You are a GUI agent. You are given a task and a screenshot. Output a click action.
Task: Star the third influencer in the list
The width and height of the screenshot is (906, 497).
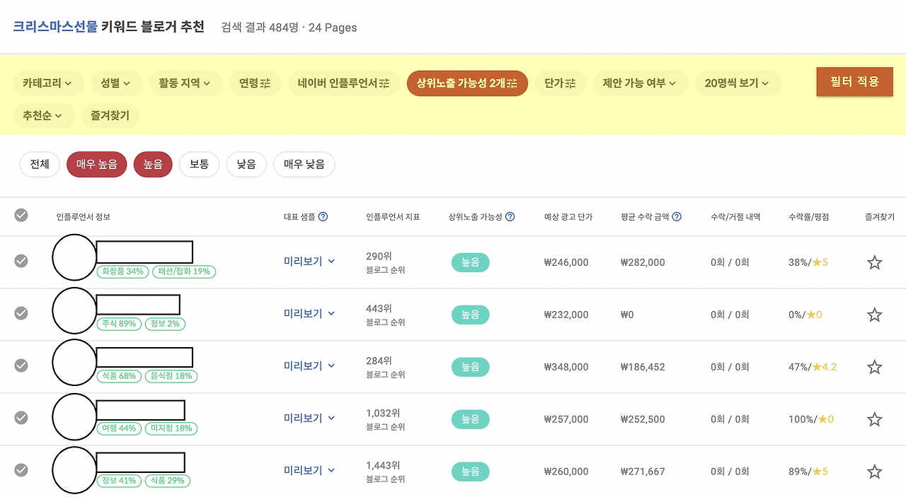874,366
